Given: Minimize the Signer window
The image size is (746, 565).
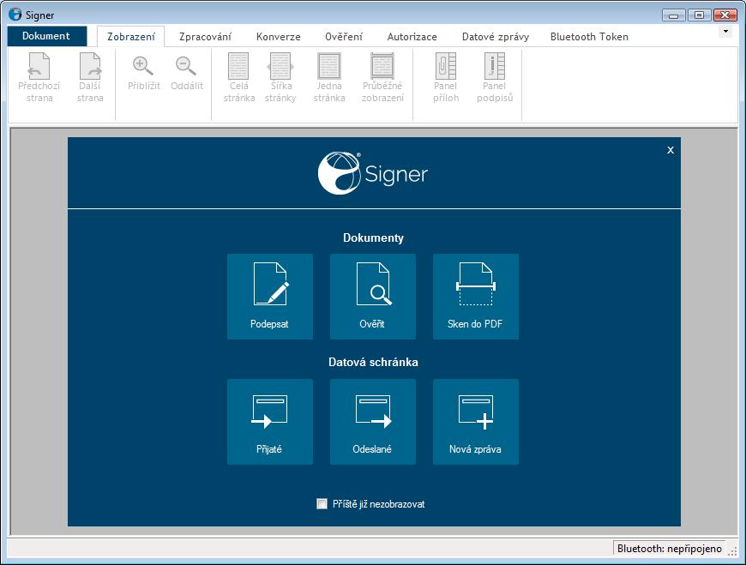Looking at the screenshot, I should 673,15.
